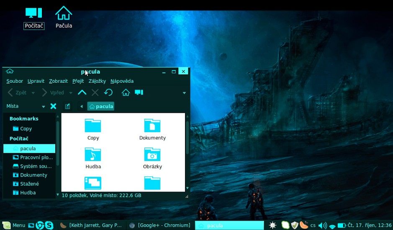This screenshot has height=230, width=393.
Task: Click the stop loading X icon in toolbar
Action: (x=95, y=93)
